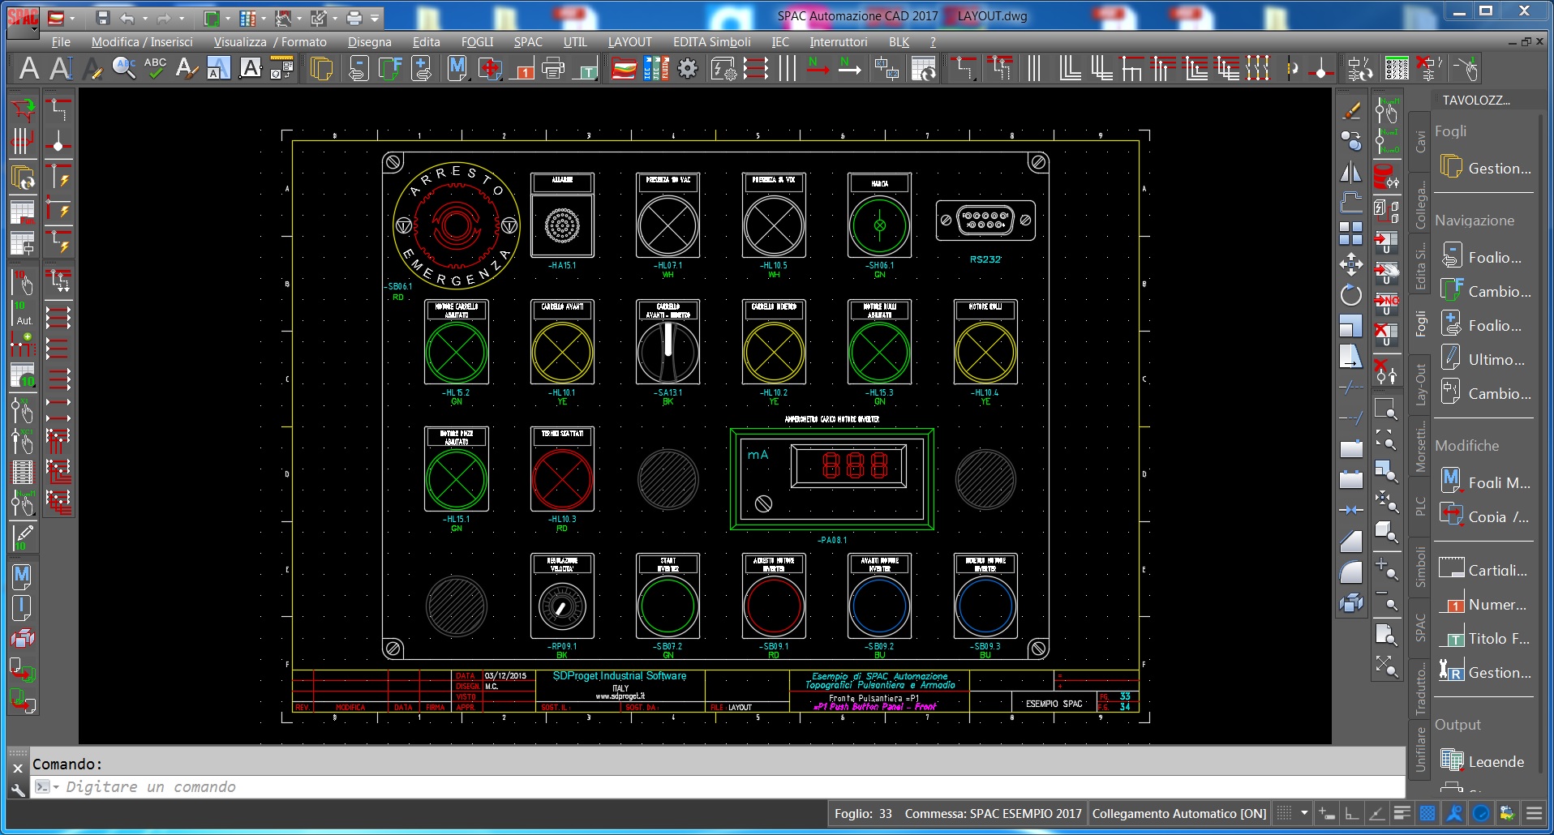The height and width of the screenshot is (835, 1554).
Task: Select the brush match properties tool
Action: pos(1351,109)
